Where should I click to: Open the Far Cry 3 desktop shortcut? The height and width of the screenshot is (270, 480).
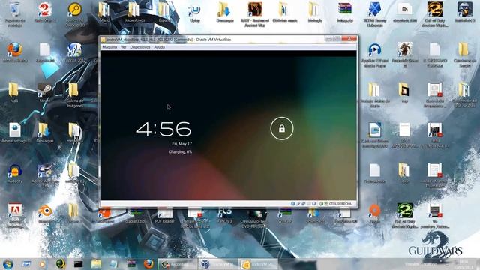coord(225,215)
